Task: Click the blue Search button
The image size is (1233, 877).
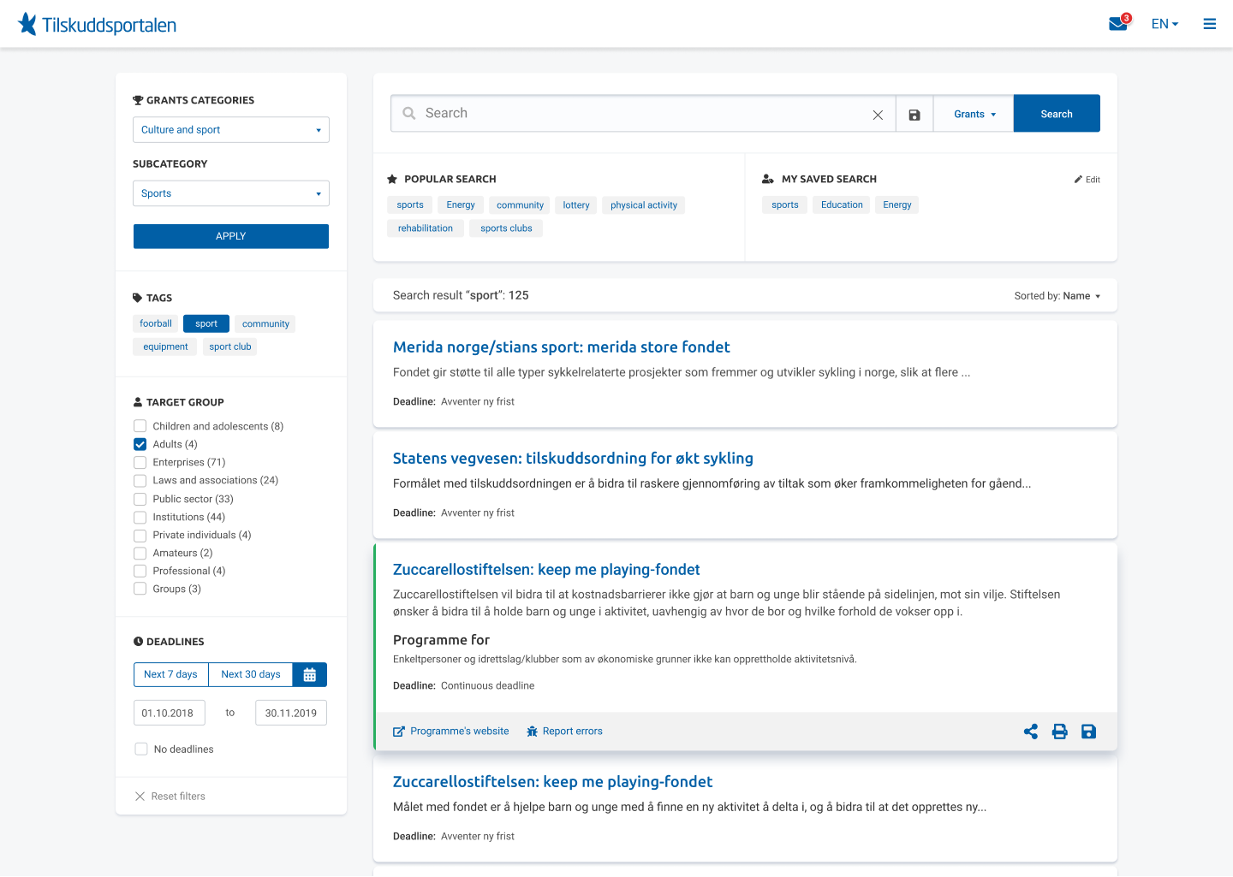Action: (1057, 114)
